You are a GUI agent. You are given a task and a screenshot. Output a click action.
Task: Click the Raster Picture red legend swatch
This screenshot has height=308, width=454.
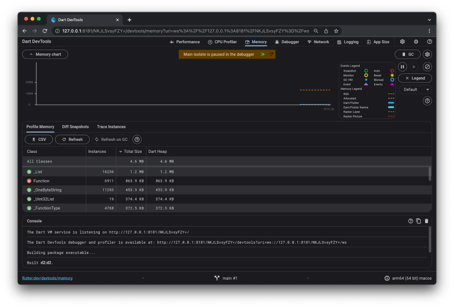pyautogui.click(x=391, y=116)
